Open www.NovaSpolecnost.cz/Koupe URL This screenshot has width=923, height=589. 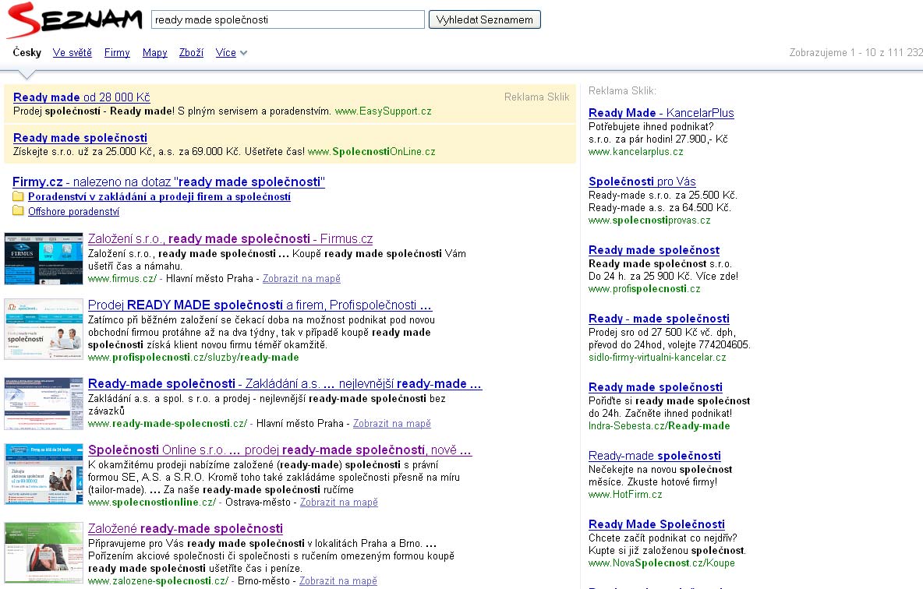click(662, 563)
